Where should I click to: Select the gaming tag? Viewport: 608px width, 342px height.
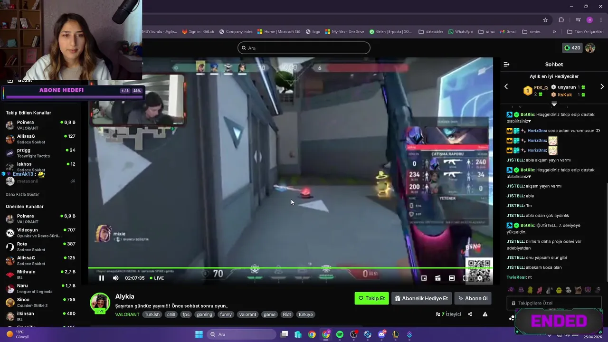tap(205, 314)
